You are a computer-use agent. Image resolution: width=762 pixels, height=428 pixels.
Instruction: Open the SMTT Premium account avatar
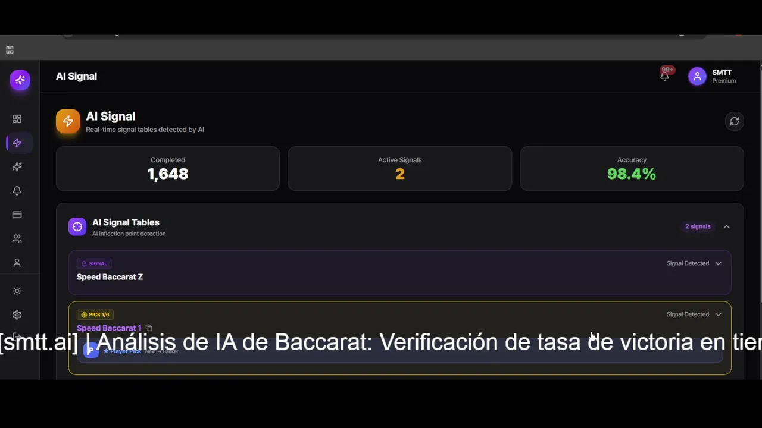click(x=697, y=76)
